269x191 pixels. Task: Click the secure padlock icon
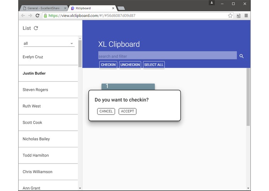coord(45,15)
